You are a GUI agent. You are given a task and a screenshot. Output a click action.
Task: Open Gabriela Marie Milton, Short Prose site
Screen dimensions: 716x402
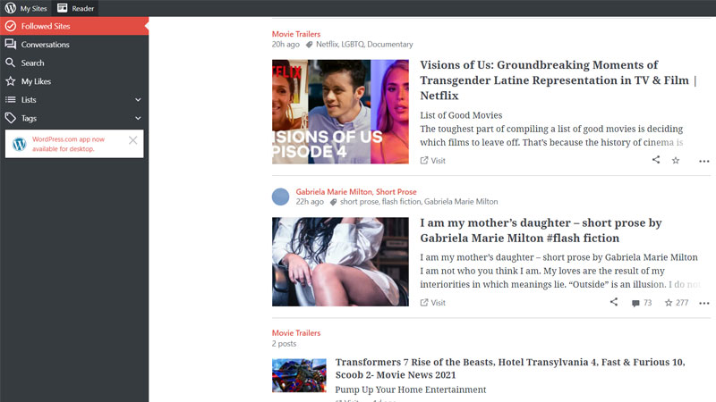[355, 192]
